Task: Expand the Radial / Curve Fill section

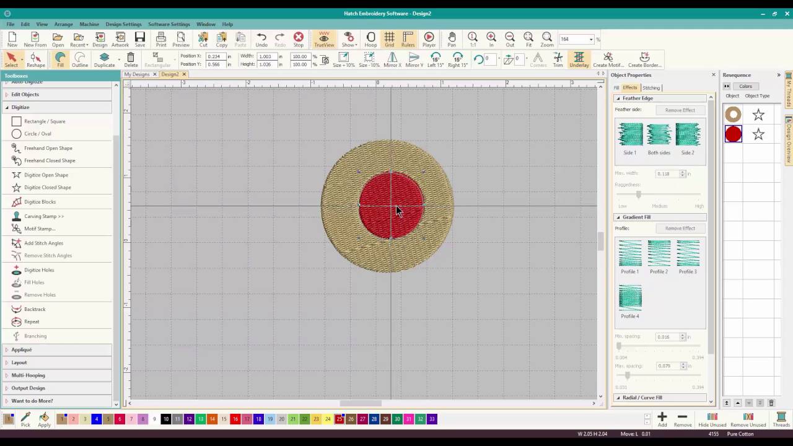Action: pos(660,398)
